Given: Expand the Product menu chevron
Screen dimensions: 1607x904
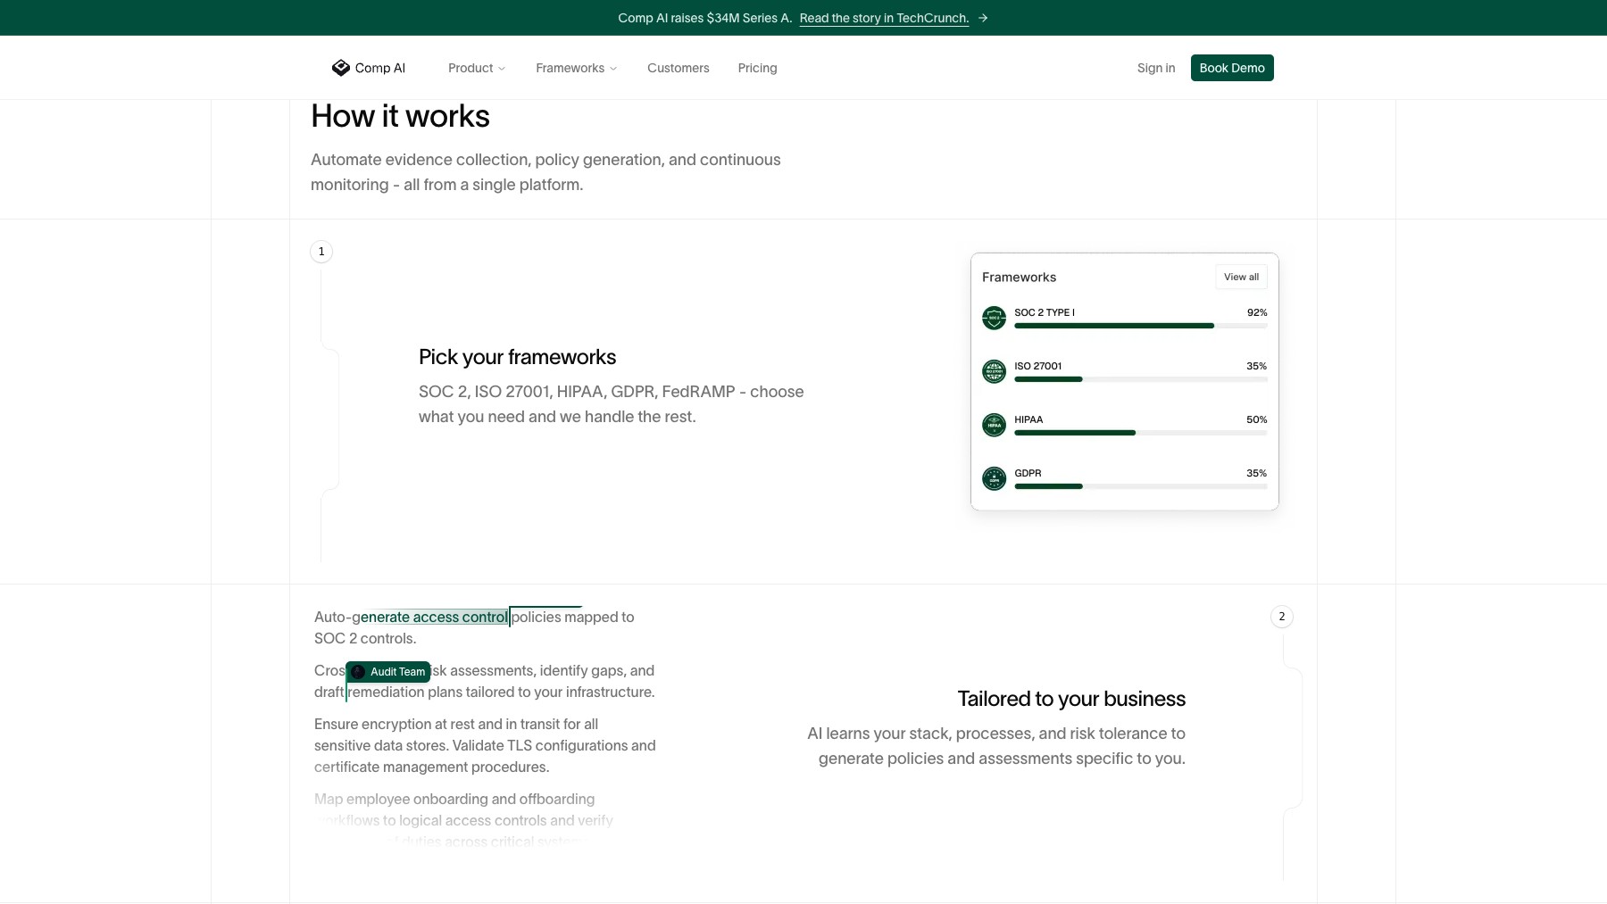Looking at the screenshot, I should [502, 69].
